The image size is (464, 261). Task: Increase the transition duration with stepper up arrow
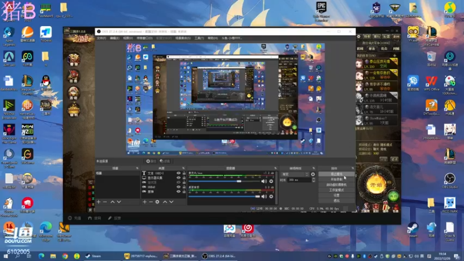click(x=314, y=179)
